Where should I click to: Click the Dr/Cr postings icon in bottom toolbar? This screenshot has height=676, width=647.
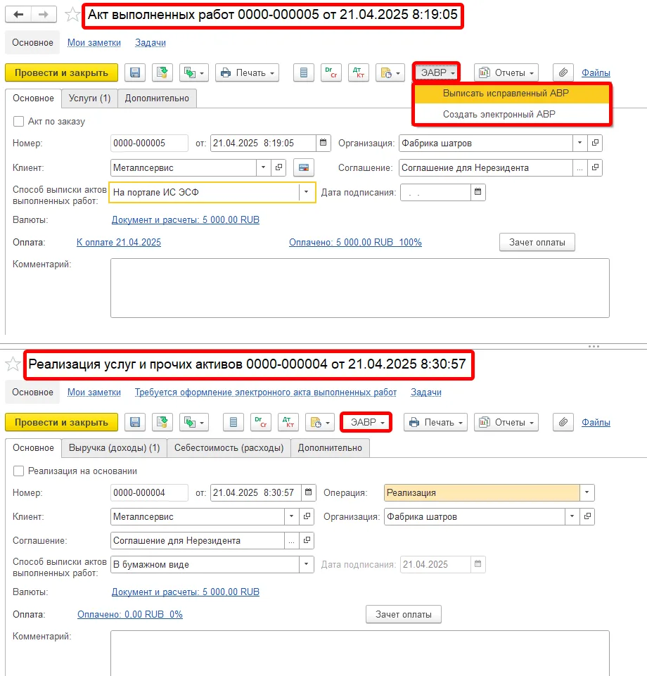261,423
